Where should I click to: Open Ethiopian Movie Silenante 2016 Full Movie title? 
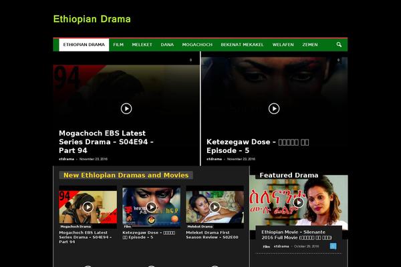[x=297, y=235]
